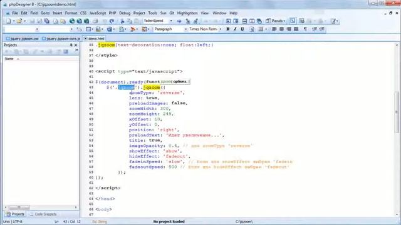Click the Open folder icon
This screenshot has height=225, width=401.
[19, 21]
